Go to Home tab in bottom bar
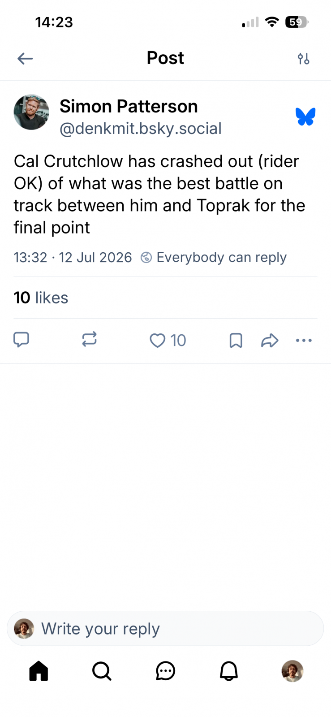Viewport: 331px width, 717px height. [x=39, y=671]
